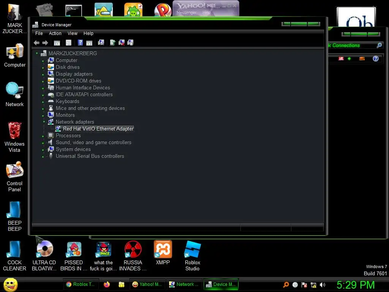The height and width of the screenshot is (292, 389).
Task: Click the orange magnifier tray icon
Action: click(x=286, y=284)
